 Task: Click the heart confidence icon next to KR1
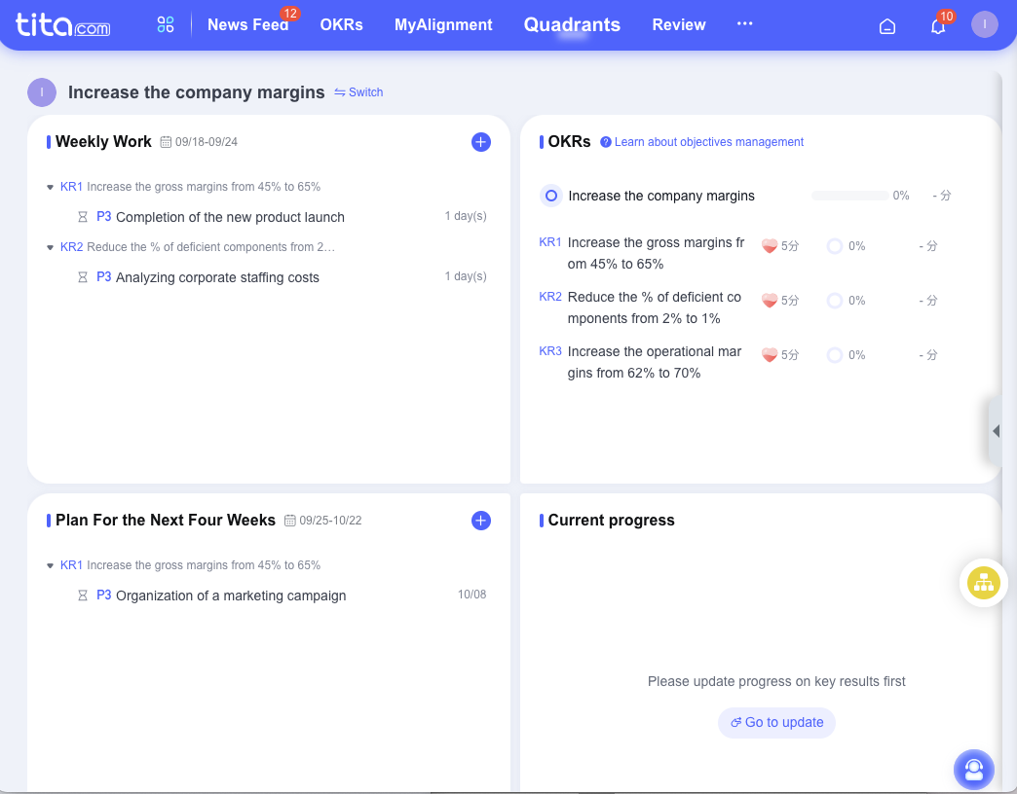coord(768,246)
